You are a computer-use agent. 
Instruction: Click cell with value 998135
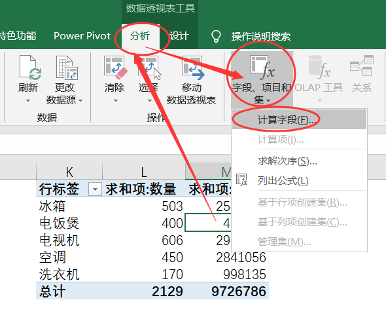coord(227,274)
